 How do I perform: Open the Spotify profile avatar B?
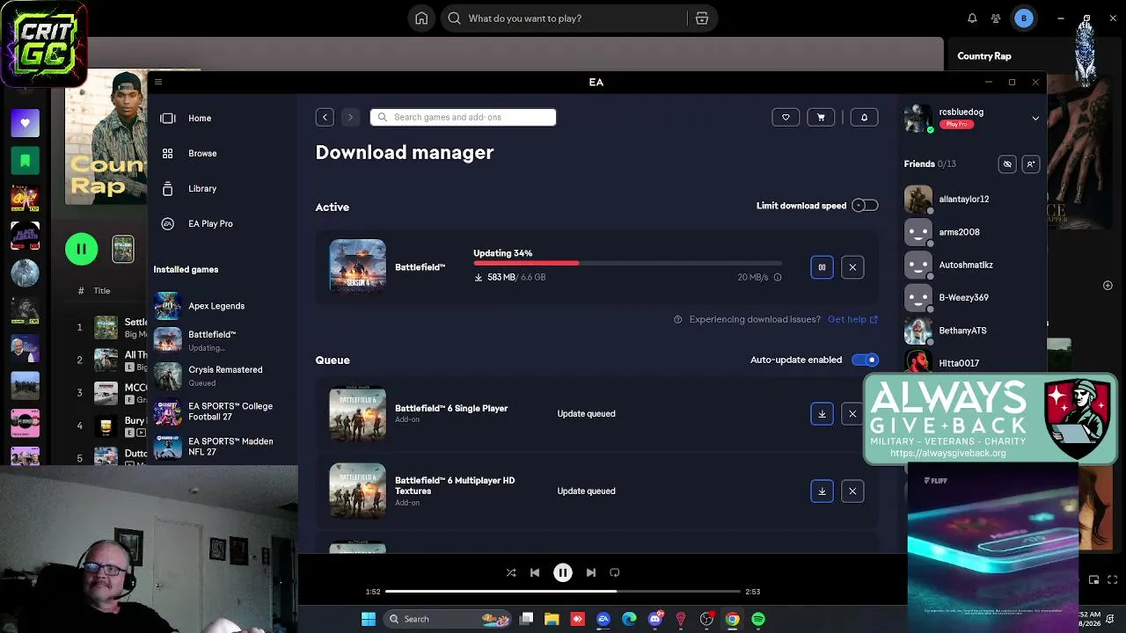tap(1024, 18)
